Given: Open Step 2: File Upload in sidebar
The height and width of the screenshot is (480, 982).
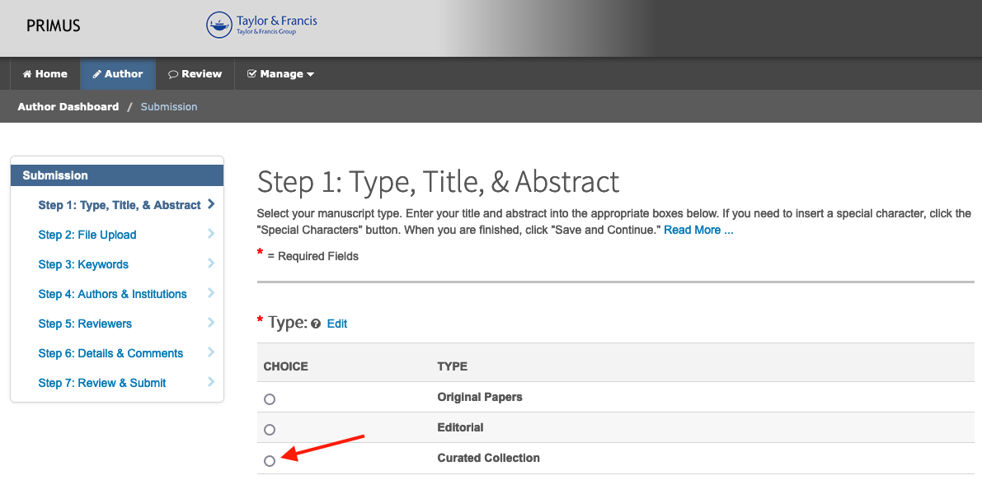Looking at the screenshot, I should pyautogui.click(x=87, y=235).
